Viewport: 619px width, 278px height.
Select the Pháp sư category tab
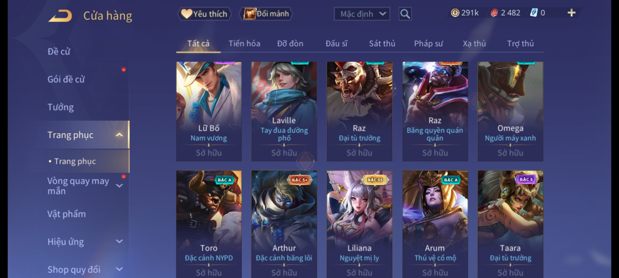pyautogui.click(x=428, y=44)
